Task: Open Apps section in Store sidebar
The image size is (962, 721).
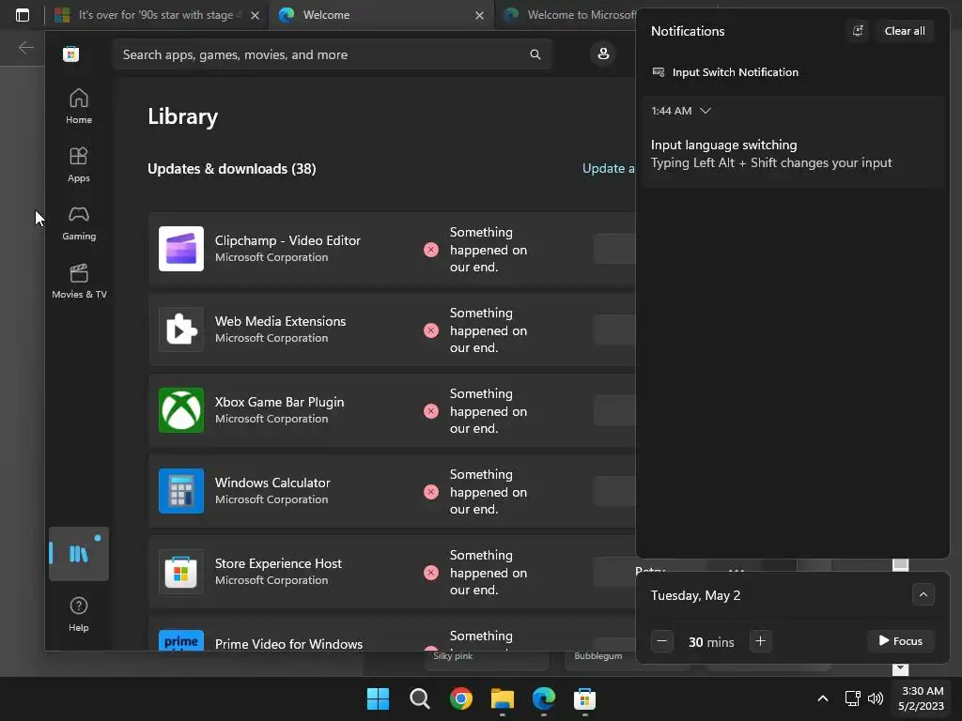Action: (x=79, y=164)
